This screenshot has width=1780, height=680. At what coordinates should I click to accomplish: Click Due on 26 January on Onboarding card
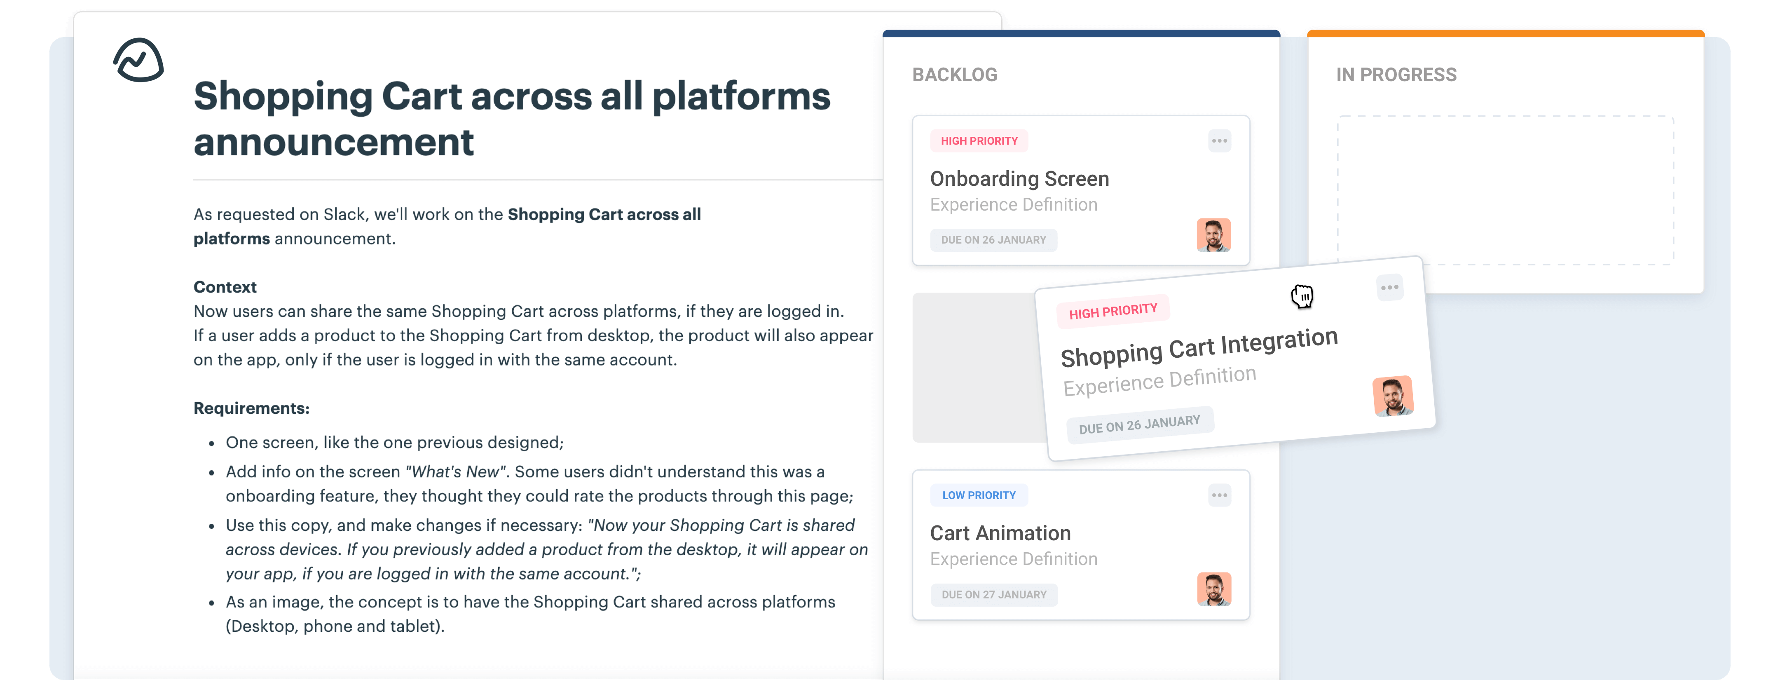993,240
